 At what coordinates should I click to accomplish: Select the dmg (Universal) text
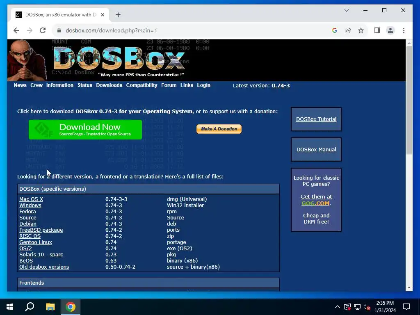click(x=187, y=199)
